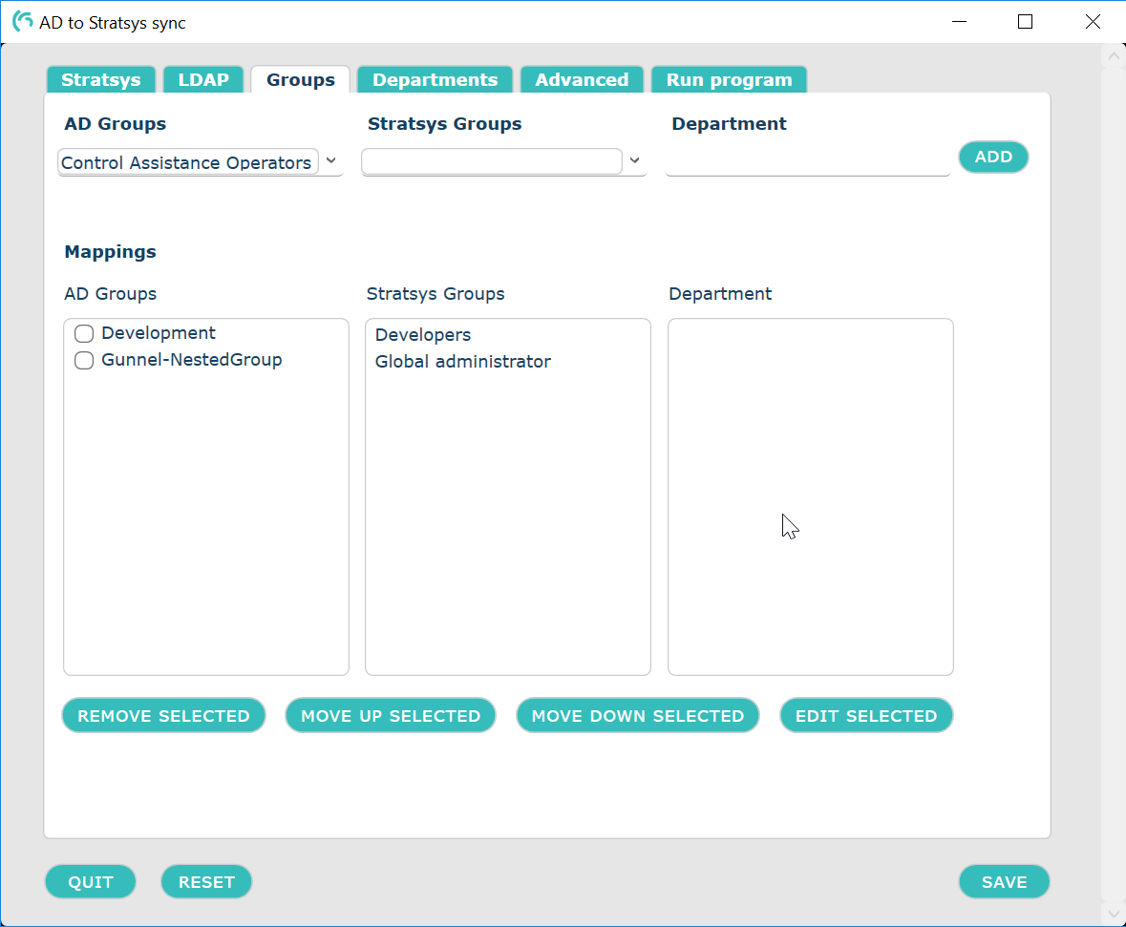This screenshot has height=927, width=1126.
Task: Click EDIT SELECTED button
Action: pyautogui.click(x=866, y=716)
